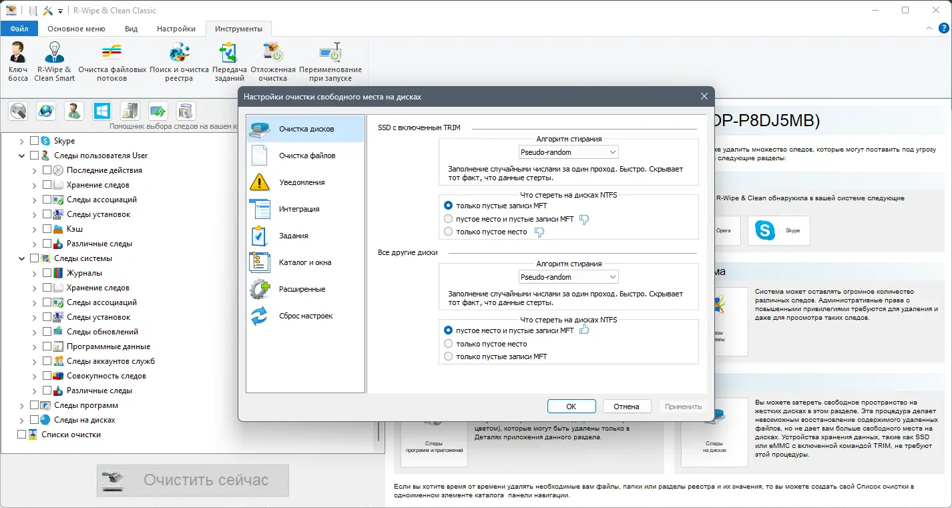
Task: Check the Журналы checkbox
Action: click(x=47, y=273)
